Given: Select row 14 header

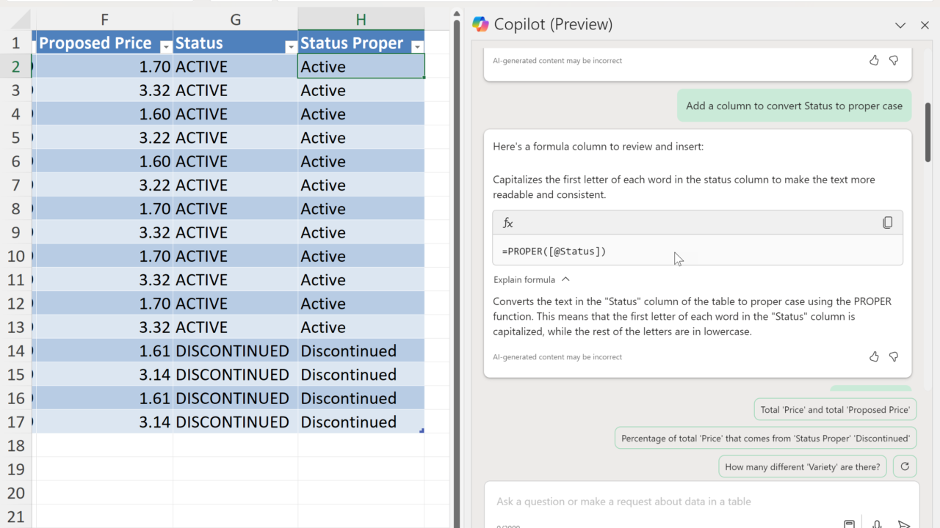Looking at the screenshot, I should (x=16, y=351).
